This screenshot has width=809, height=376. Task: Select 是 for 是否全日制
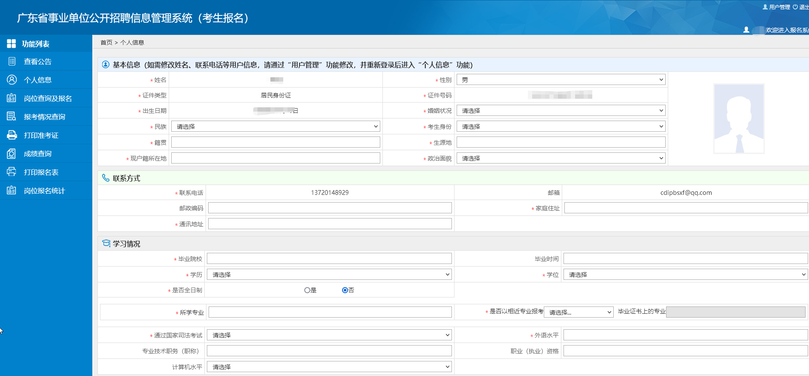click(307, 290)
